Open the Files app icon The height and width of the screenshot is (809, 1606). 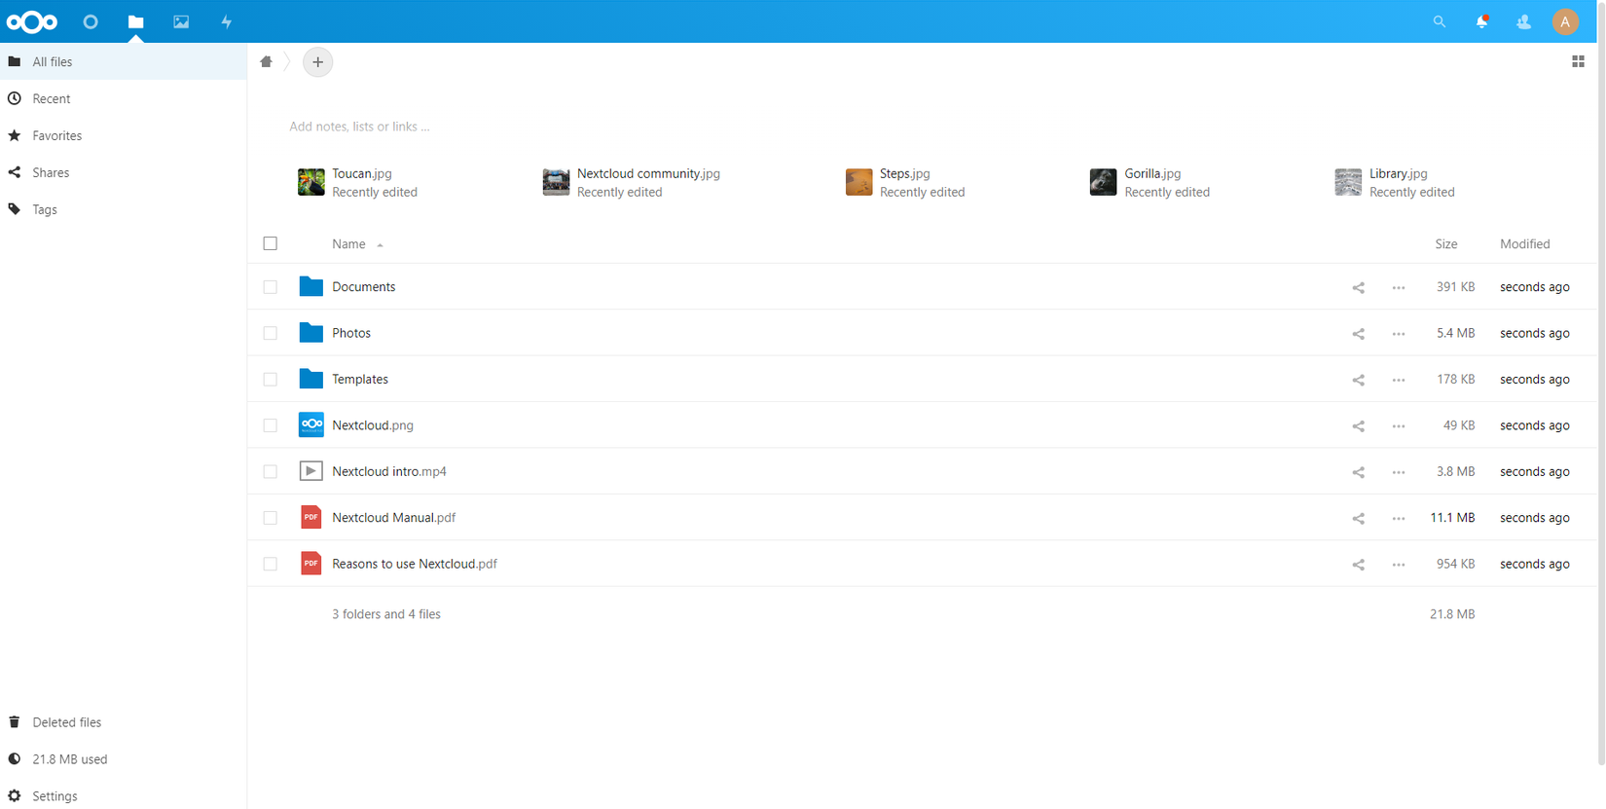[x=135, y=21]
